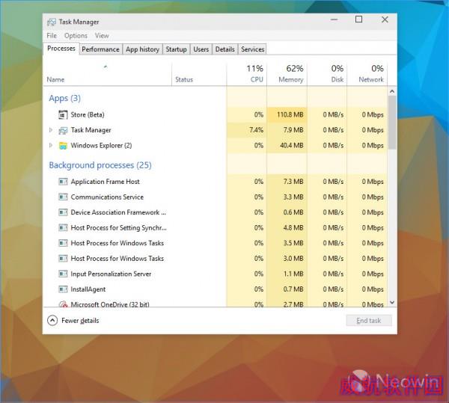Click the End task button
Viewport: 449px width, 403px height.
(369, 321)
